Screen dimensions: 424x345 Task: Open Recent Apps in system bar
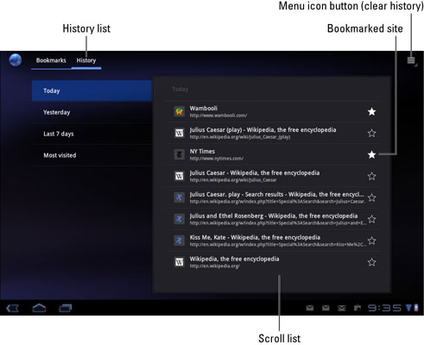tap(66, 309)
